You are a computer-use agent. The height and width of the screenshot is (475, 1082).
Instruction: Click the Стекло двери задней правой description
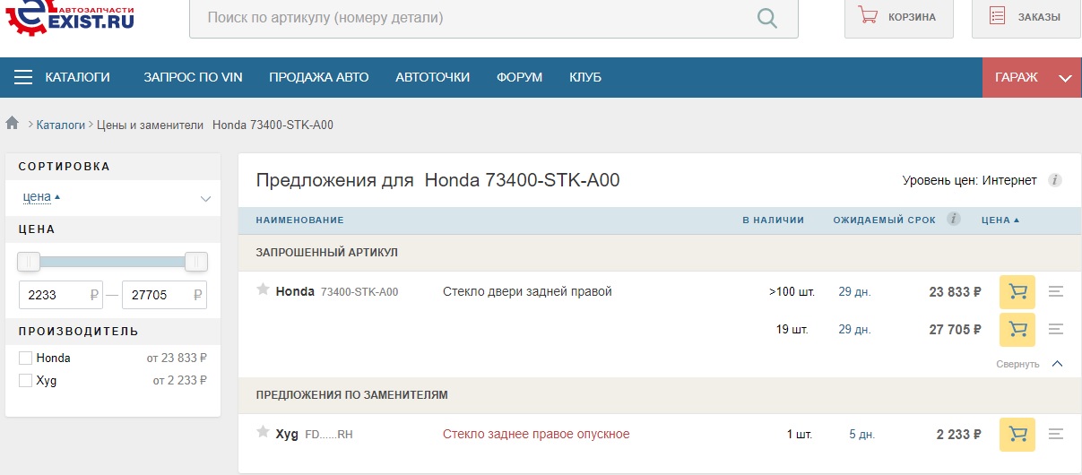pyautogui.click(x=527, y=291)
